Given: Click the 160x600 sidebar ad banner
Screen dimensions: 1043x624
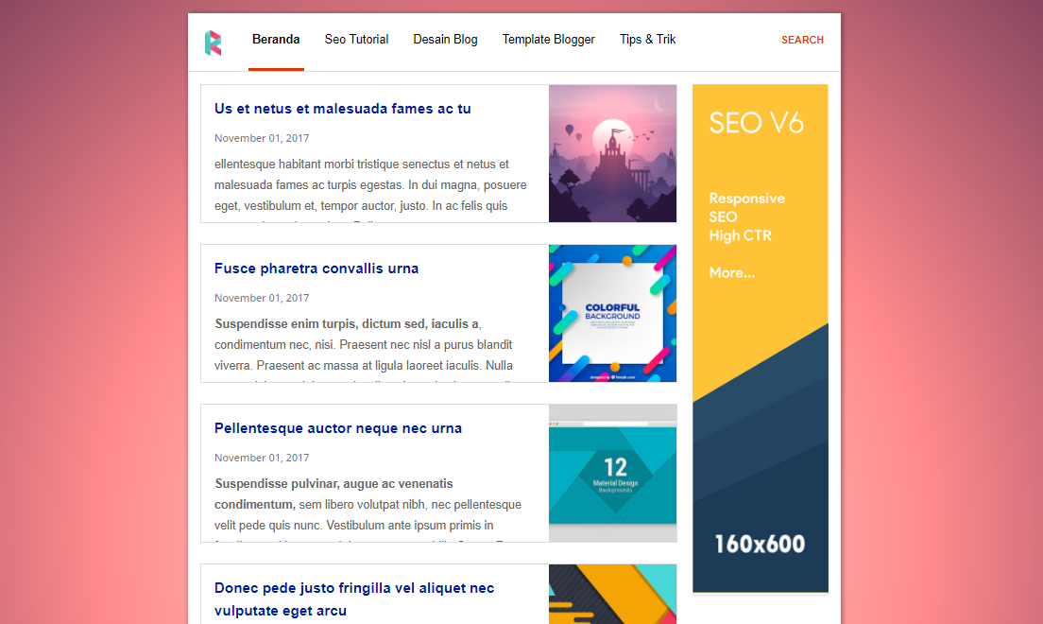Looking at the screenshot, I should pyautogui.click(x=761, y=543).
